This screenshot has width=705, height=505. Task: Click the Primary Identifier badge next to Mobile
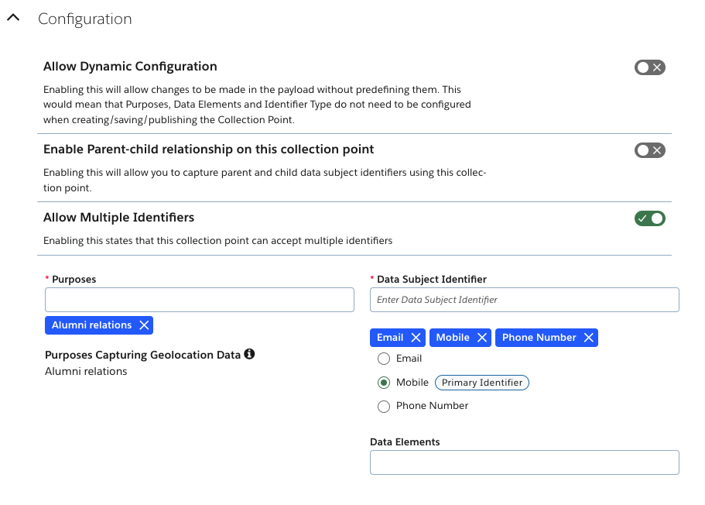click(481, 383)
